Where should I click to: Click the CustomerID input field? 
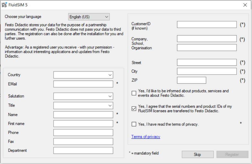[207, 24]
